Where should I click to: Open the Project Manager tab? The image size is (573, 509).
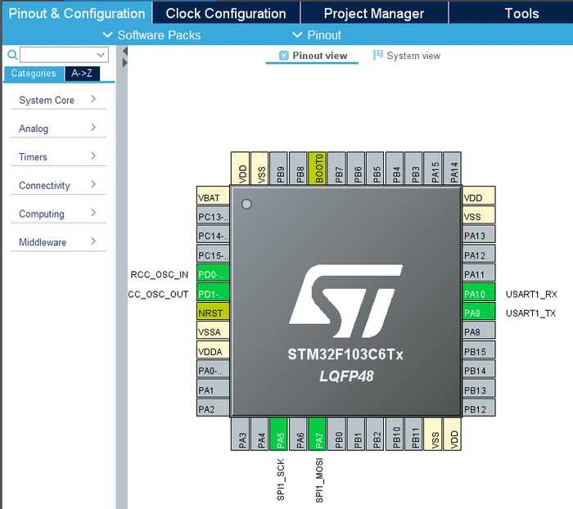(x=373, y=13)
